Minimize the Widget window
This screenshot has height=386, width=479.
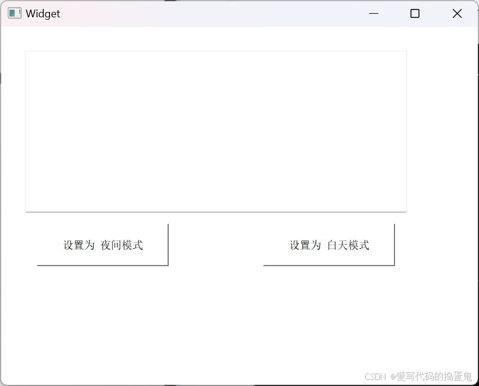click(374, 14)
